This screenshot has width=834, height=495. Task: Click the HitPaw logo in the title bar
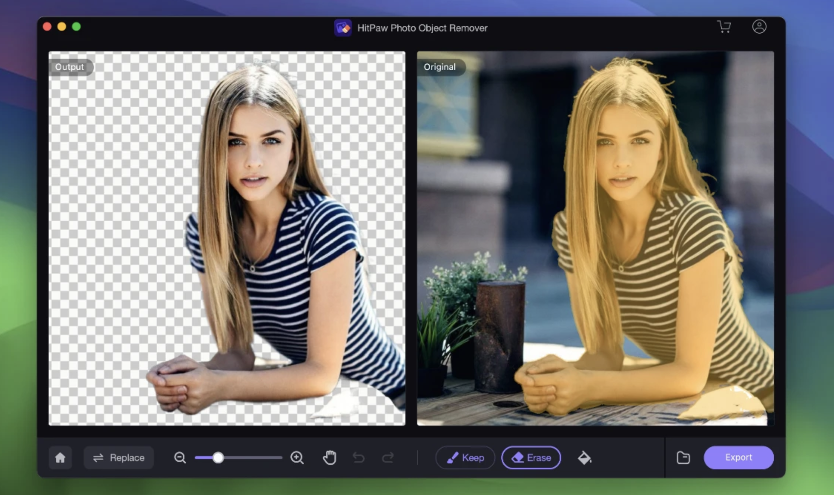343,28
